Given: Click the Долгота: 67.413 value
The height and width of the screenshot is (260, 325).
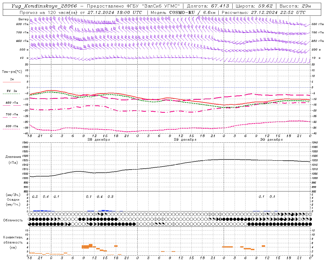Looking at the screenshot, I should [208, 6].
